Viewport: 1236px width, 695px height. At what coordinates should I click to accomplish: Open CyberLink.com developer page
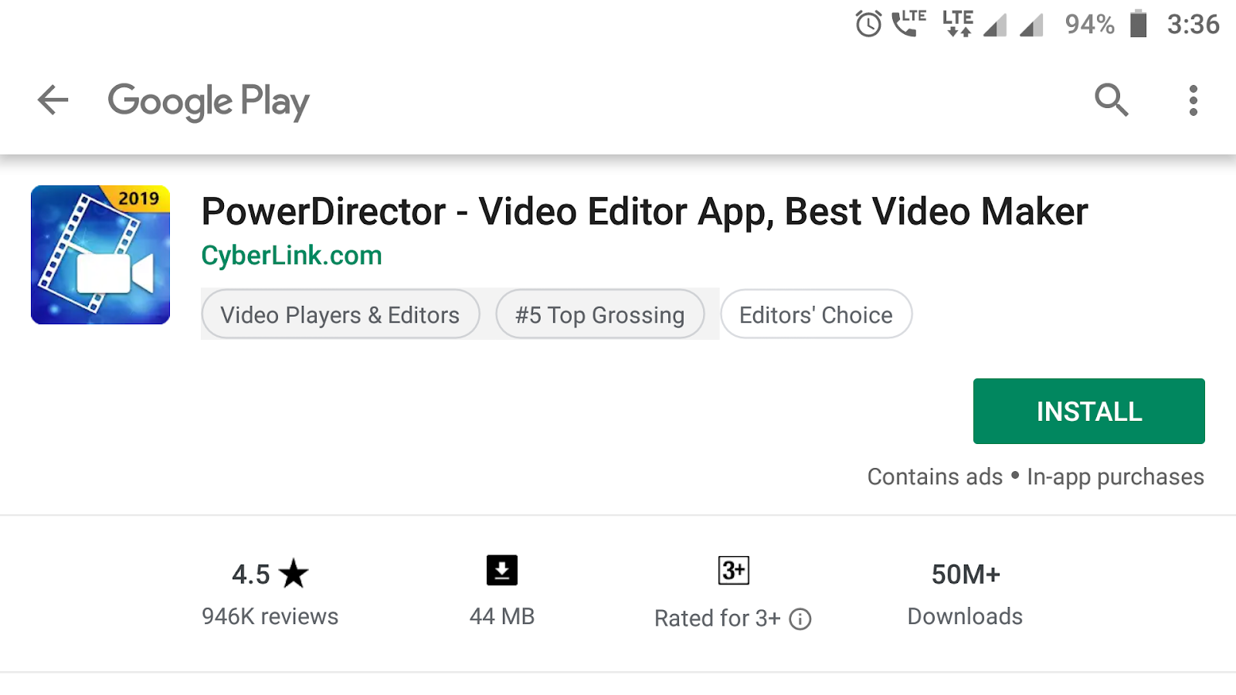tap(291, 256)
